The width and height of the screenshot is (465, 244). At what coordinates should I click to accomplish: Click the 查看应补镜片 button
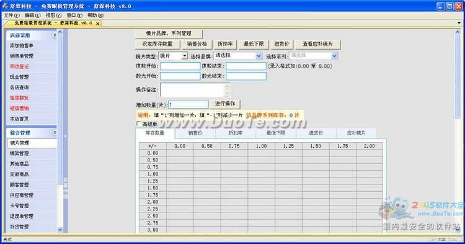click(317, 44)
